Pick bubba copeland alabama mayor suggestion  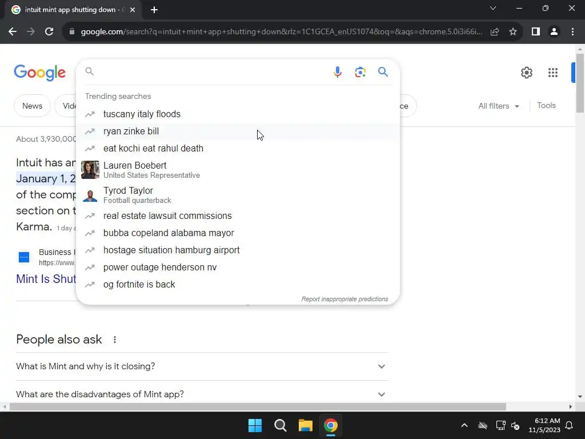[x=238, y=233]
